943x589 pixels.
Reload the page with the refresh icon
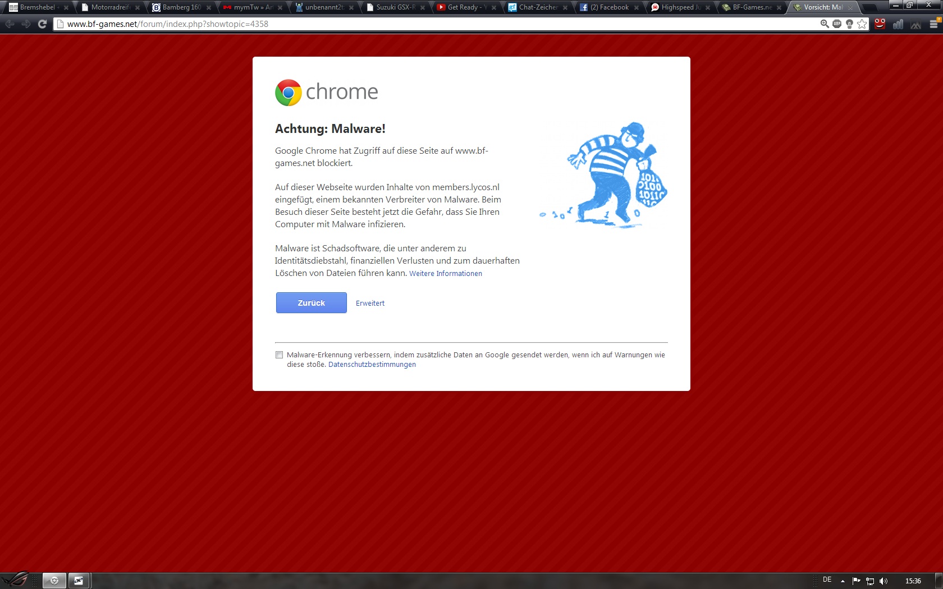(42, 24)
